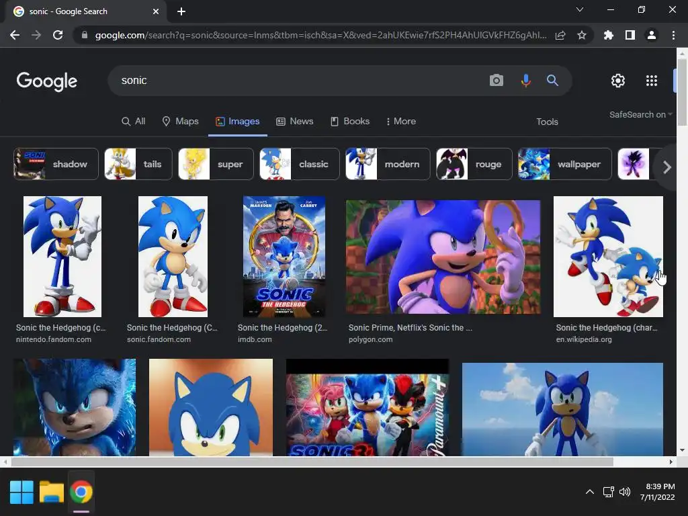Image resolution: width=688 pixels, height=516 pixels.
Task: Open the Sonic against blue sky image
Action: click(562, 409)
